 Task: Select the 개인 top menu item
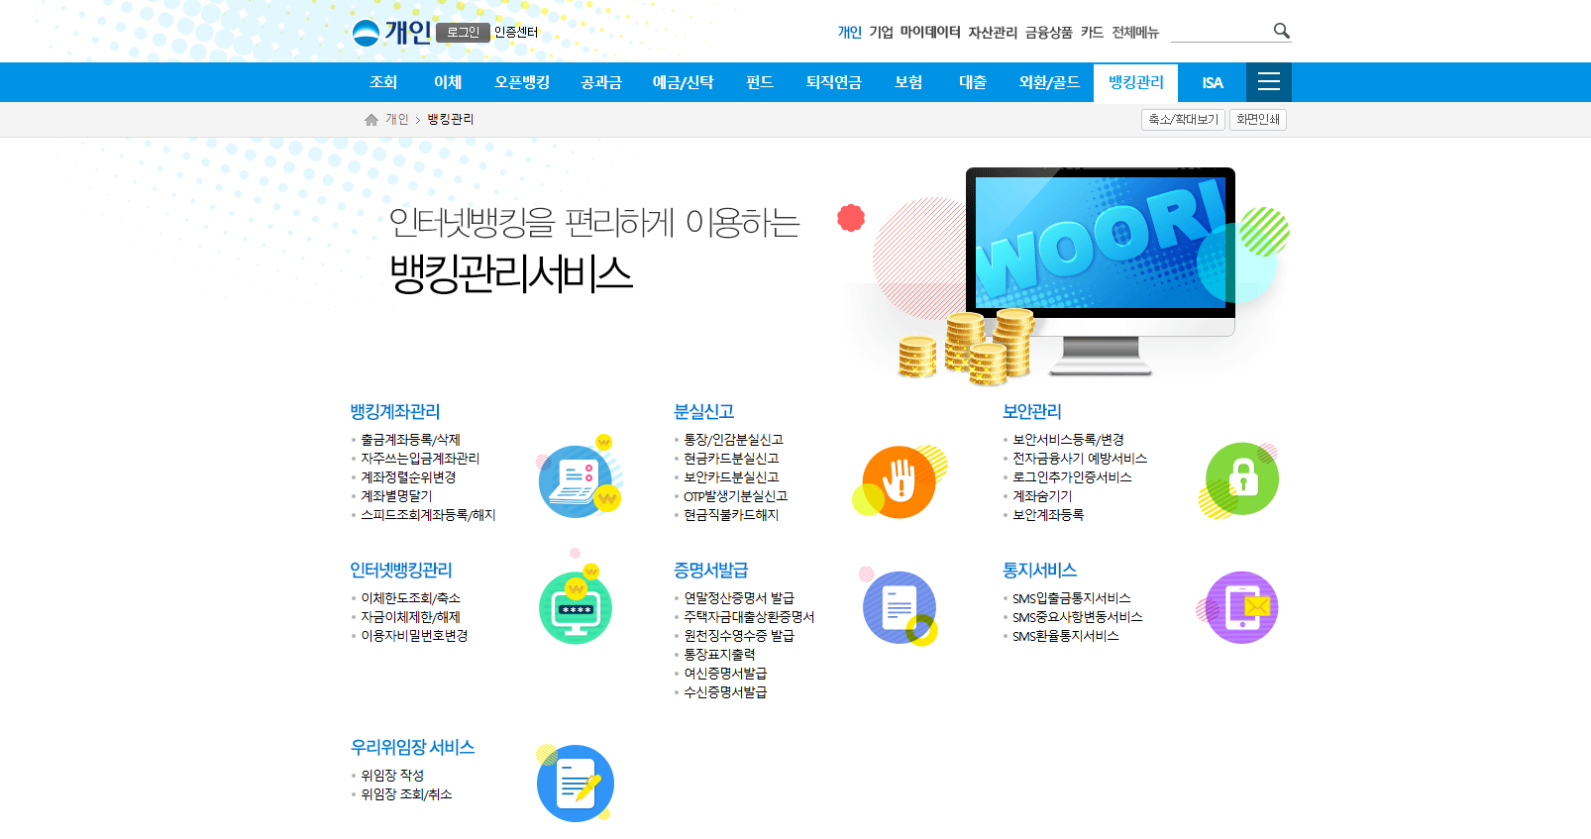click(x=850, y=33)
